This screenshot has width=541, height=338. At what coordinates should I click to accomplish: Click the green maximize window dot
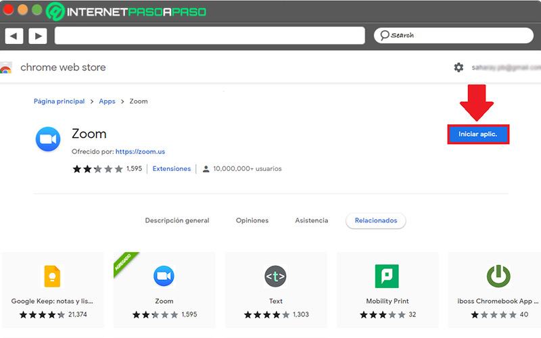tap(37, 9)
